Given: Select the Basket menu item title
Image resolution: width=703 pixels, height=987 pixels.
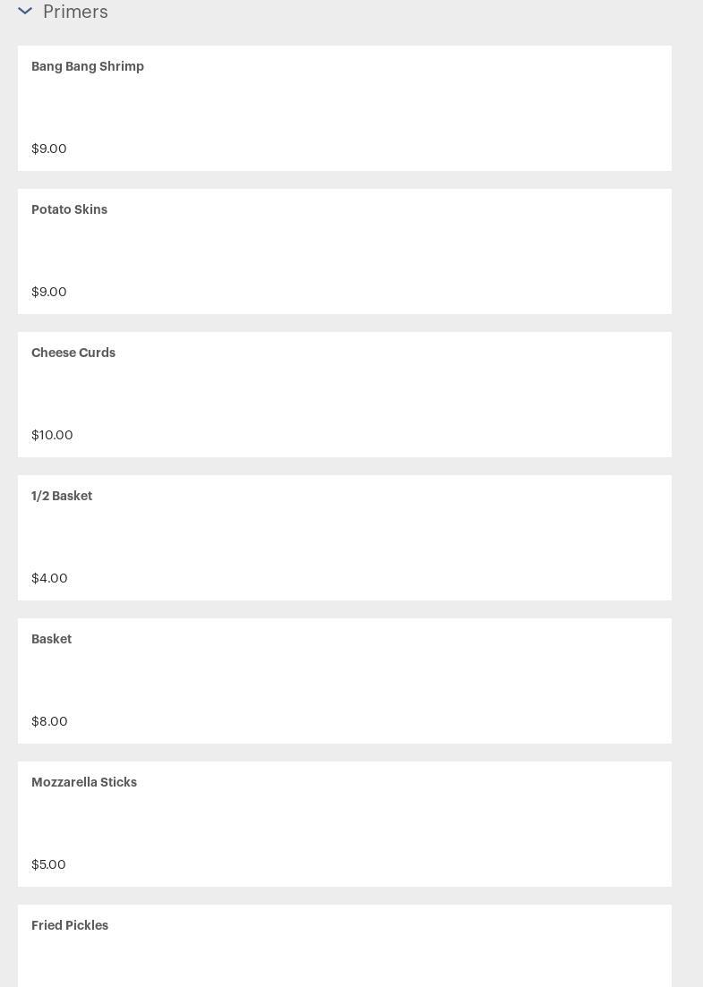Looking at the screenshot, I should click(52, 639).
